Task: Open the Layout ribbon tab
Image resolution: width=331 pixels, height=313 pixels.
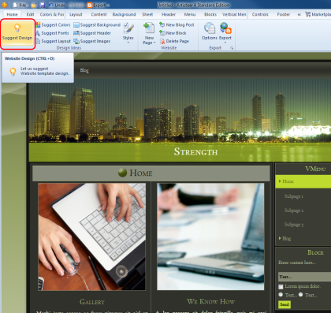Action: tap(76, 14)
